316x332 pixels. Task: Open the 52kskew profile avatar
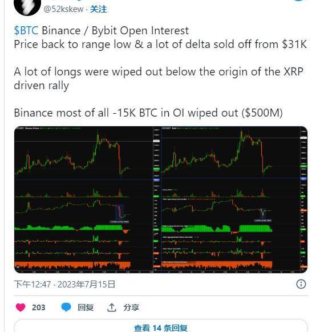coord(27,6)
